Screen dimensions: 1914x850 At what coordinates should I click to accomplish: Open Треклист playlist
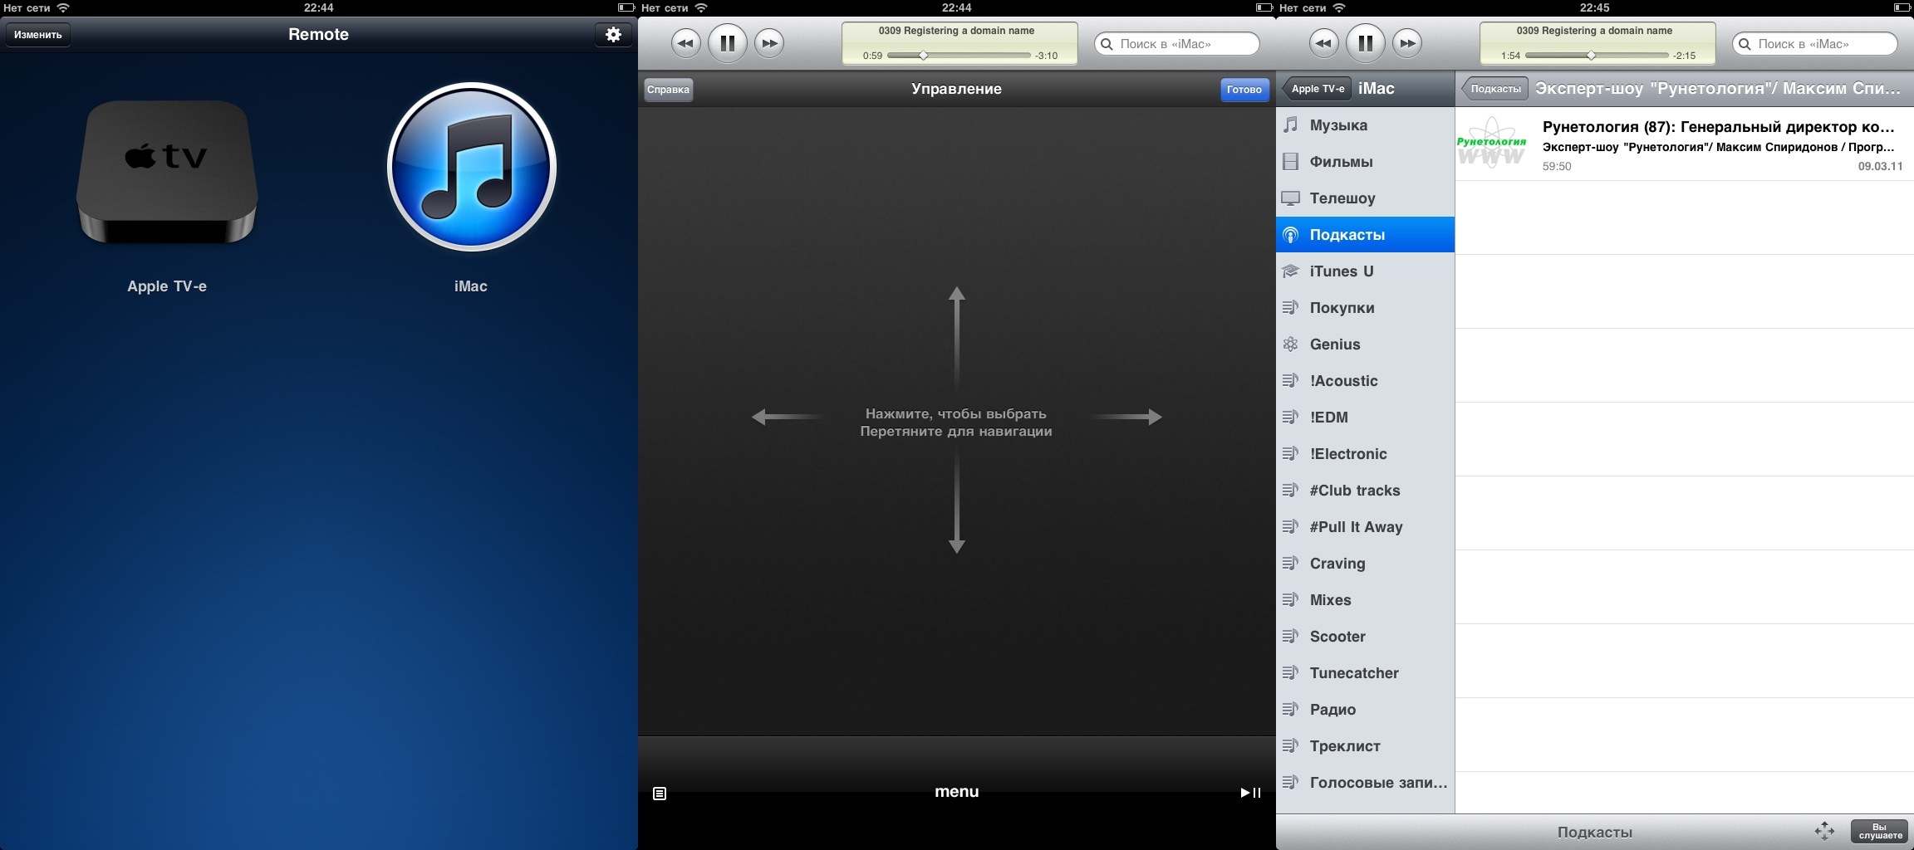point(1365,746)
